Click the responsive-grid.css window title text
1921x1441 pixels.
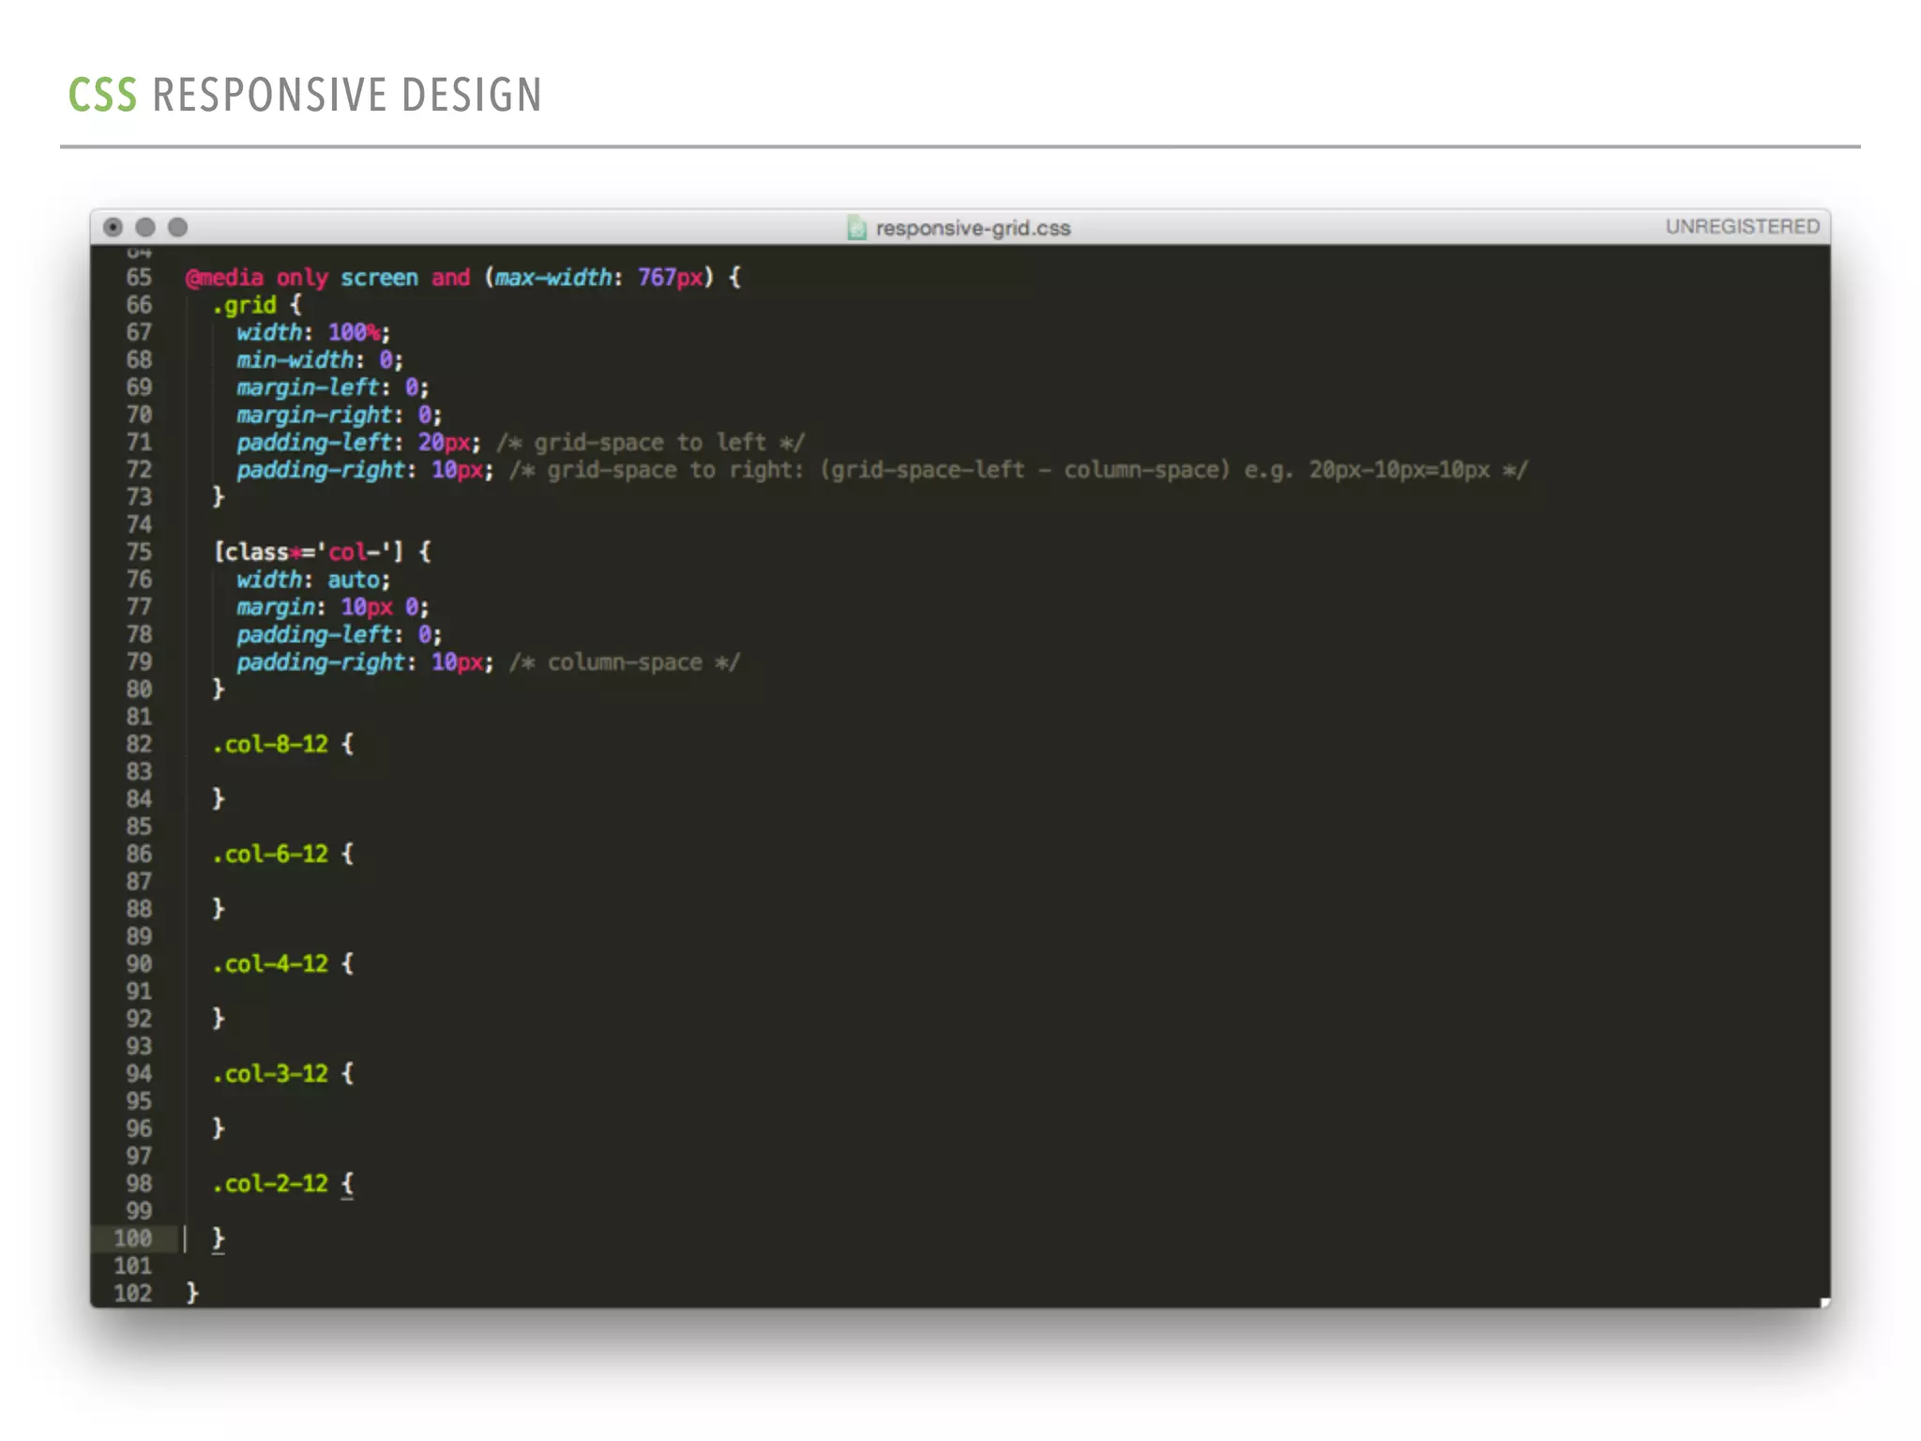(x=973, y=228)
